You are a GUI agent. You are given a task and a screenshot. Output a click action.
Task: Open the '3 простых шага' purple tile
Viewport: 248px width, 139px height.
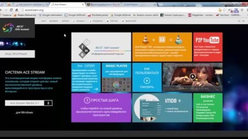pos(101,107)
